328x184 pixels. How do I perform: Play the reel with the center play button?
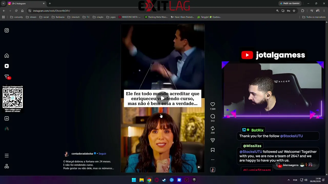(x=162, y=98)
